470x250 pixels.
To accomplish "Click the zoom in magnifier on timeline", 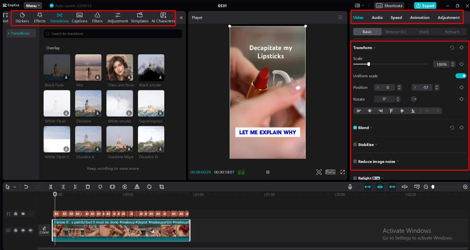I will click(x=465, y=187).
